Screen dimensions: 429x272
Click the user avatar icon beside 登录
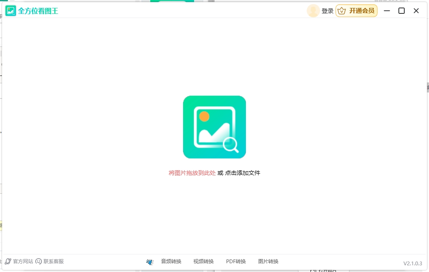(x=313, y=10)
